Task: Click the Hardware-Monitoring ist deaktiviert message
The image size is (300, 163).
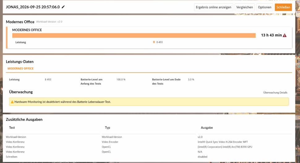Action: click(x=62, y=102)
